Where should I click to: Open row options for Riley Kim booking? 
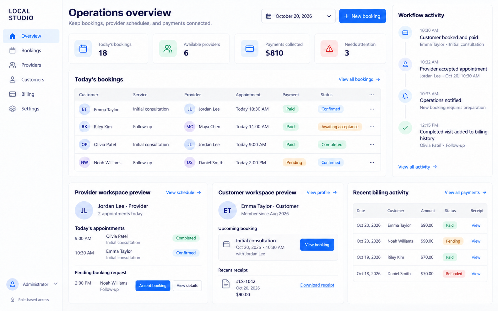[x=372, y=127]
